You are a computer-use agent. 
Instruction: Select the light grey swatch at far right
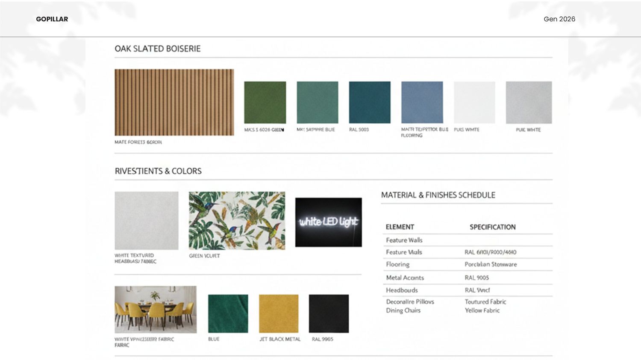pyautogui.click(x=529, y=102)
